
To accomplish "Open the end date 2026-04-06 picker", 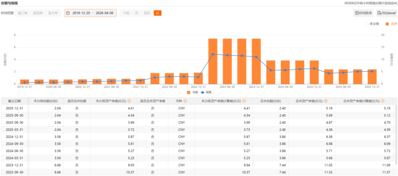I will pos(104,13).
